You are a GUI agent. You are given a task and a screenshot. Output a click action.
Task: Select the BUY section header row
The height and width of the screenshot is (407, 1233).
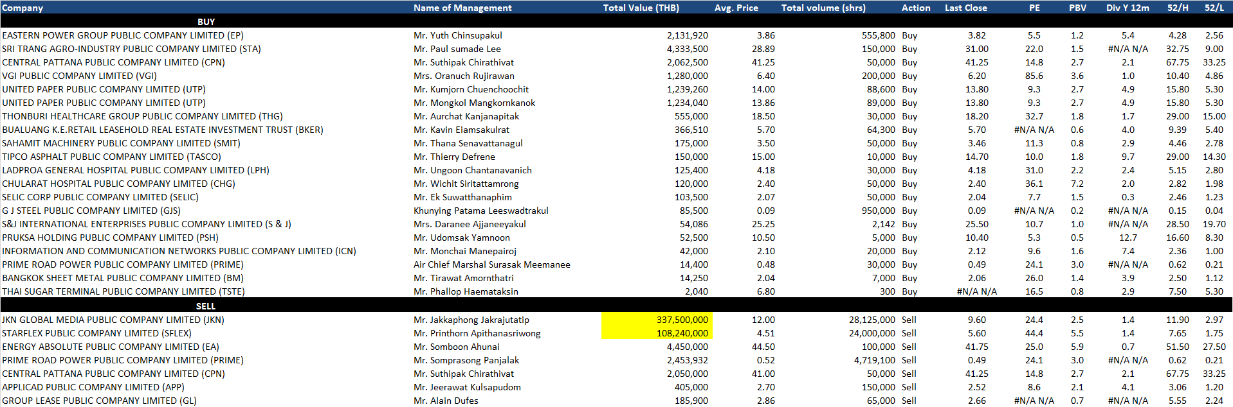coord(206,22)
